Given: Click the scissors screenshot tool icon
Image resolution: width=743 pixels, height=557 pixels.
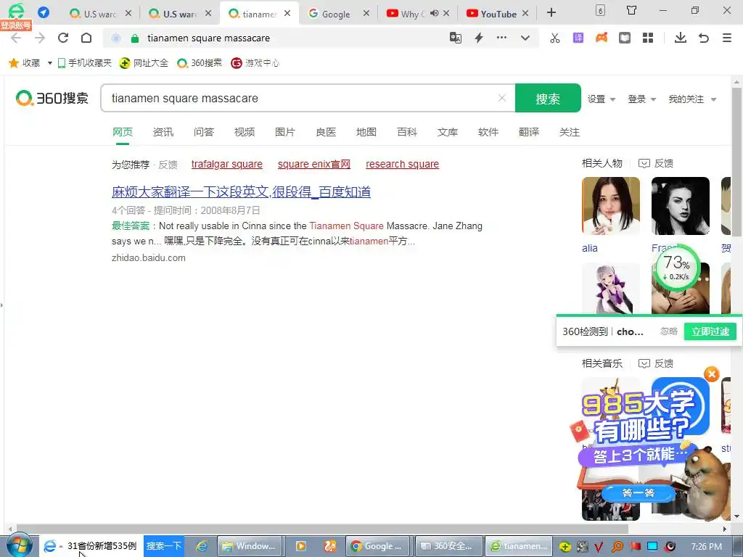Looking at the screenshot, I should tap(555, 38).
